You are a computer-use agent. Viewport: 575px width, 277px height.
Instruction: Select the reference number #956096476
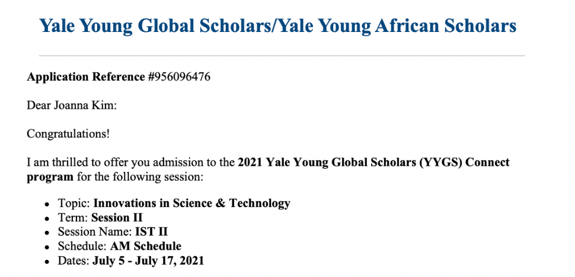click(179, 77)
